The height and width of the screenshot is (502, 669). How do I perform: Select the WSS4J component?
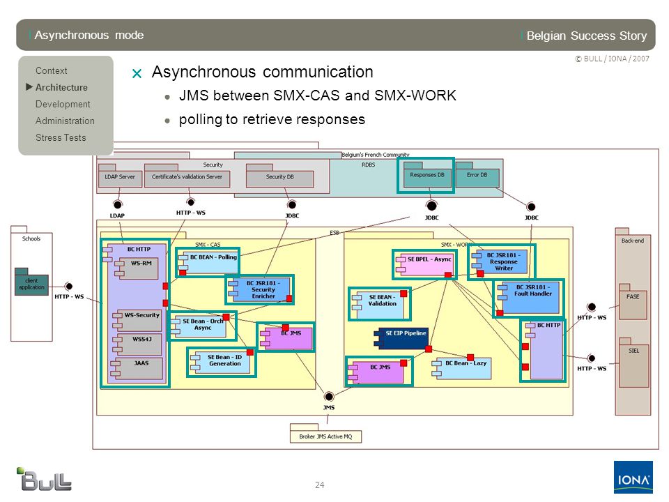(x=138, y=344)
